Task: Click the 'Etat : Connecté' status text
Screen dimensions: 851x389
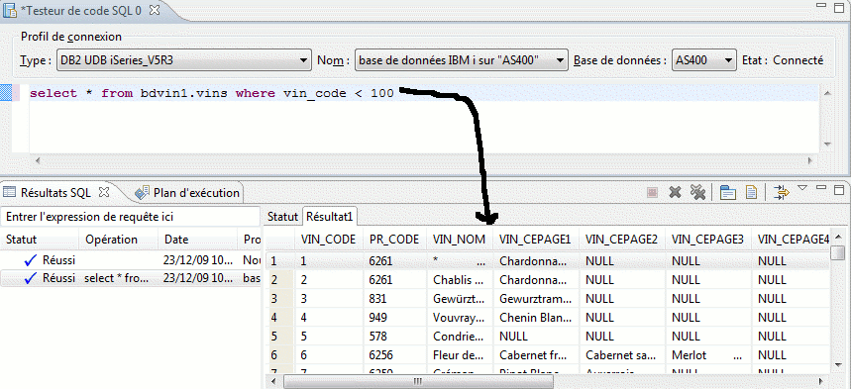Action: (783, 60)
